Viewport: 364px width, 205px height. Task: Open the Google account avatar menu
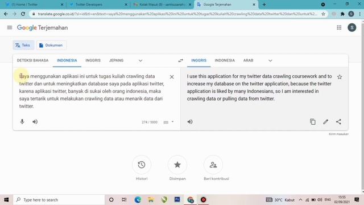[x=351, y=28]
